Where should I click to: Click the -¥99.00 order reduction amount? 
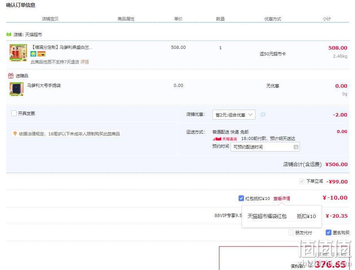(x=337, y=182)
